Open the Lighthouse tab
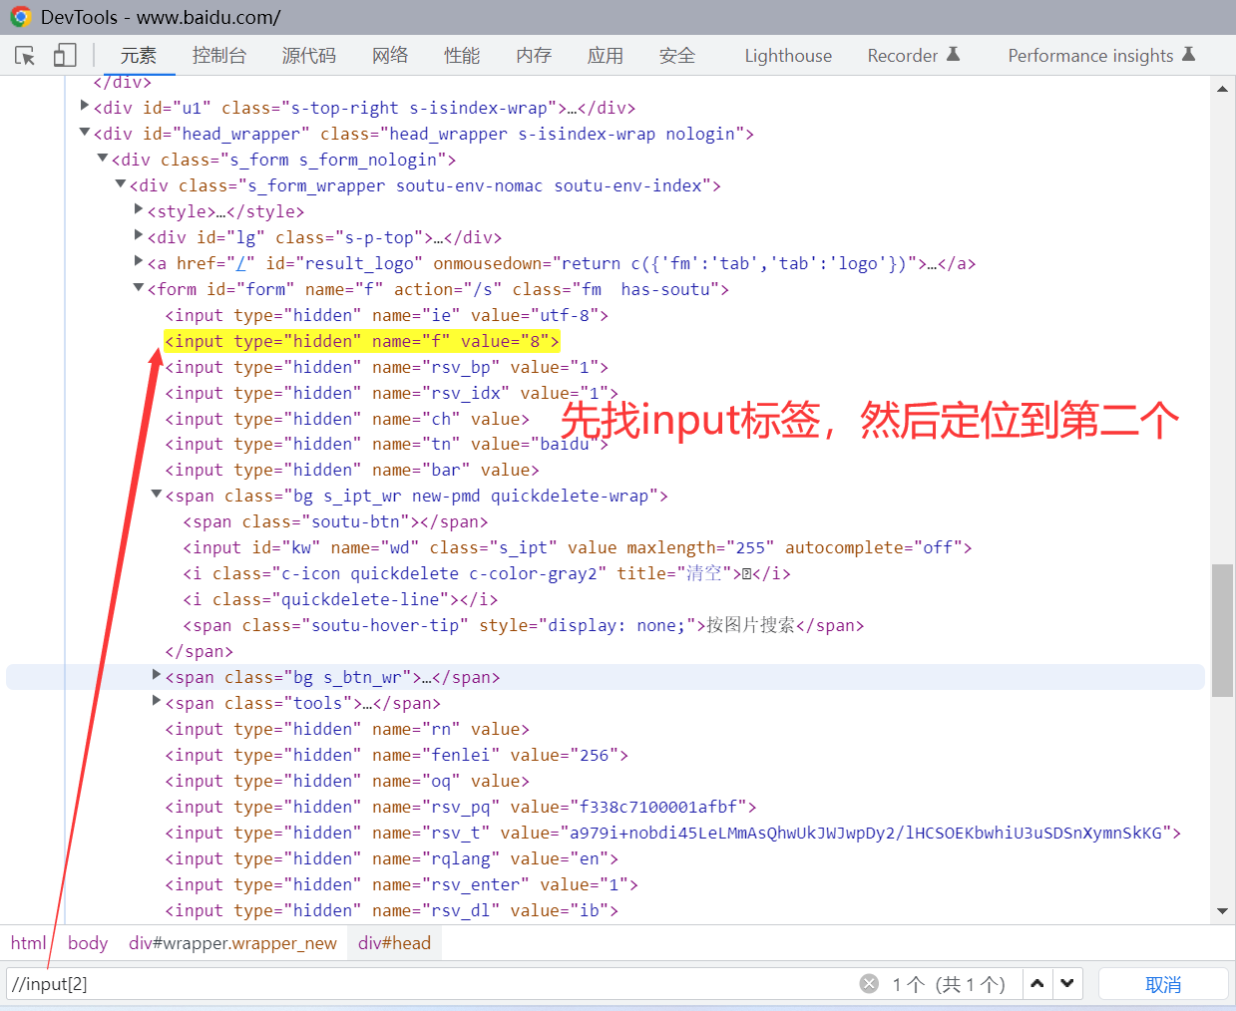Image resolution: width=1236 pixels, height=1011 pixels. 788,56
